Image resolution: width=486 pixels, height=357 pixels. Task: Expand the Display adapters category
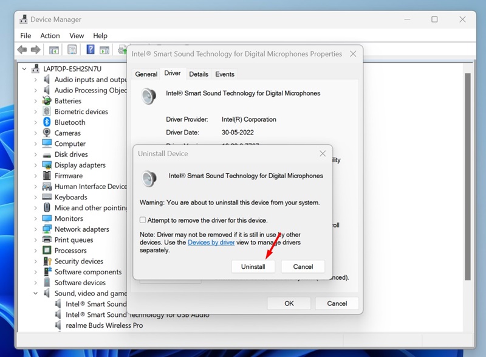click(36, 165)
